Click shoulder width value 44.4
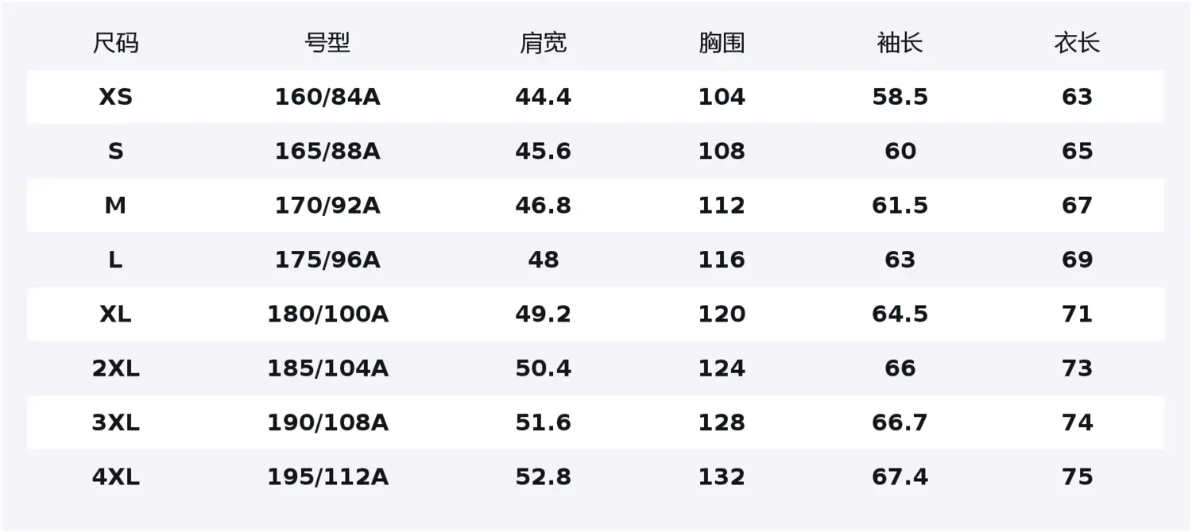Screen dimensions: 1192x532 point(544,97)
